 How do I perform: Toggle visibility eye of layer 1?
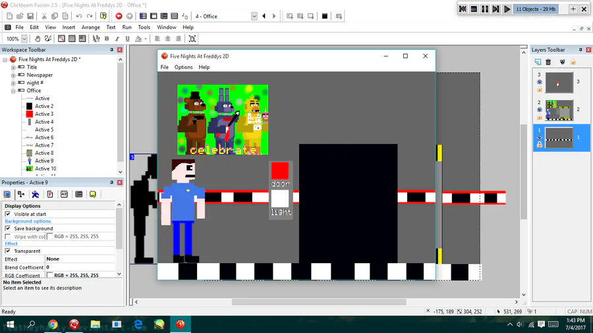click(539, 138)
